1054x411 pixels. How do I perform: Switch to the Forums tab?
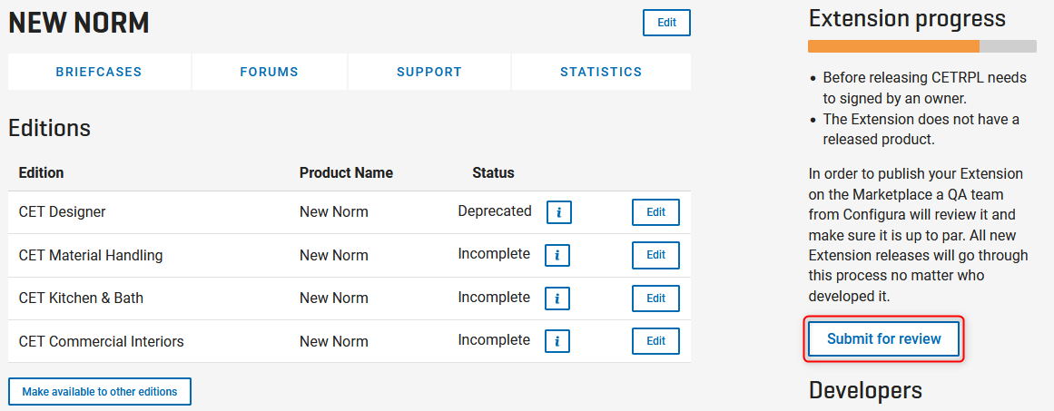[269, 72]
